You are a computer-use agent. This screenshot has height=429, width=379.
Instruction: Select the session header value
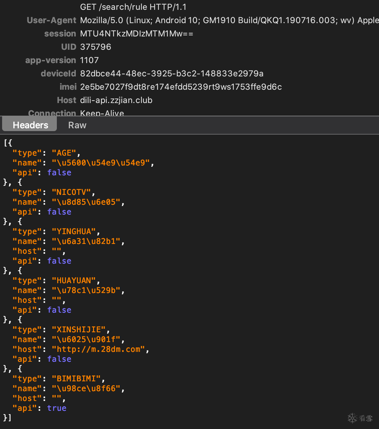pos(137,34)
